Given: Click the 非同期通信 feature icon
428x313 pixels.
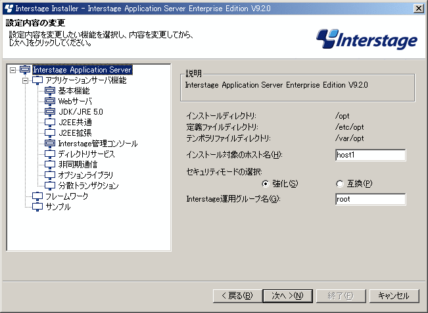Looking at the screenshot, I should point(50,165).
